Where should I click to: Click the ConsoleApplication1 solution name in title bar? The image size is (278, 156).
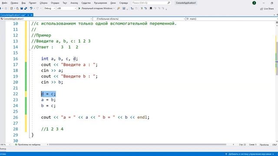[186, 3]
